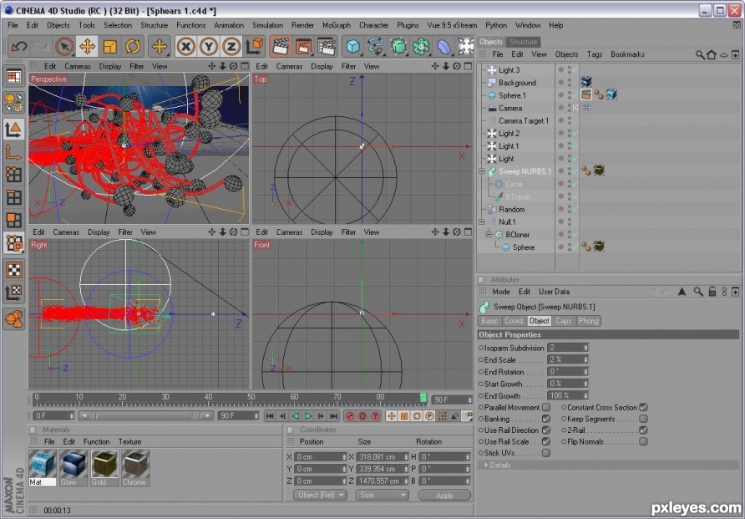
Task: Render the active view
Action: coord(281,47)
